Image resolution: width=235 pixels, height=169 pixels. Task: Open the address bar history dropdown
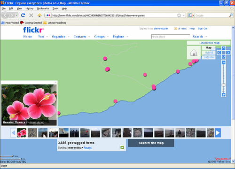pyautogui.click(x=184, y=15)
